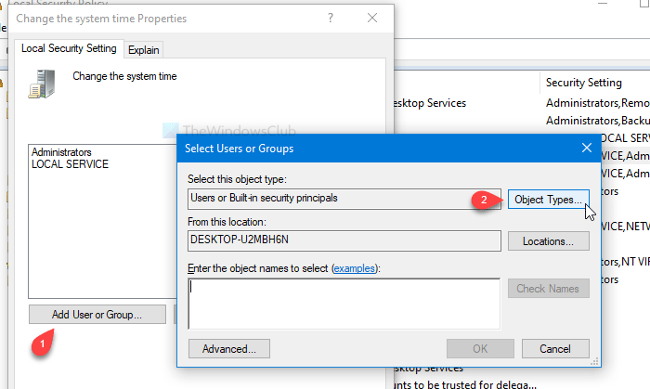Click the 'Change the system time' heading text
This screenshot has width=650, height=389.
[124, 76]
